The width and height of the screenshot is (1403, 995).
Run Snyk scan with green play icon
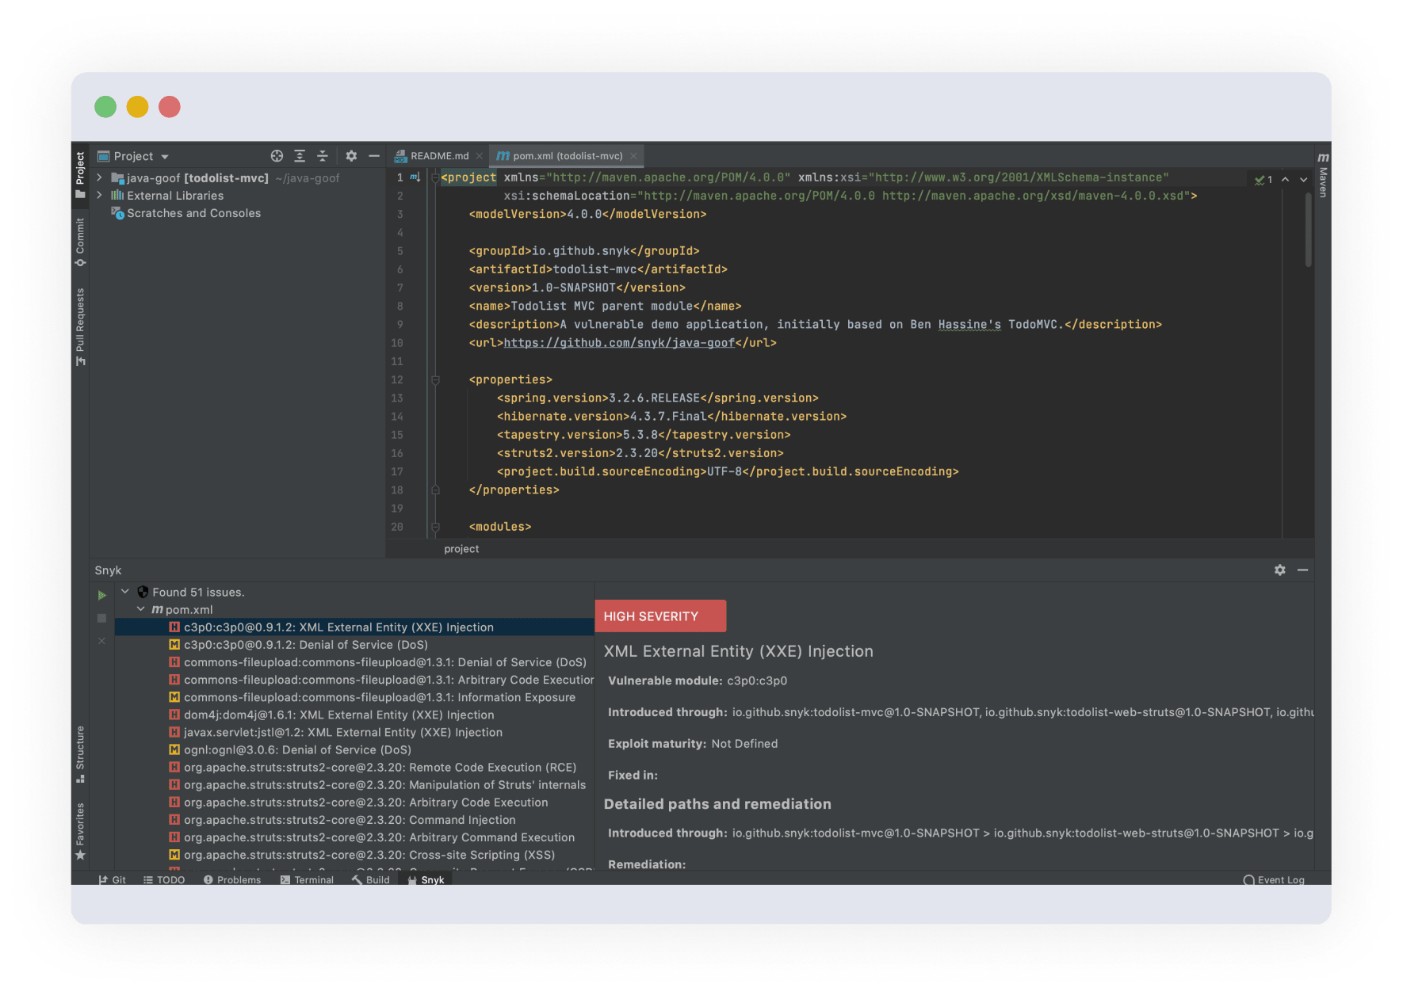pyautogui.click(x=101, y=595)
